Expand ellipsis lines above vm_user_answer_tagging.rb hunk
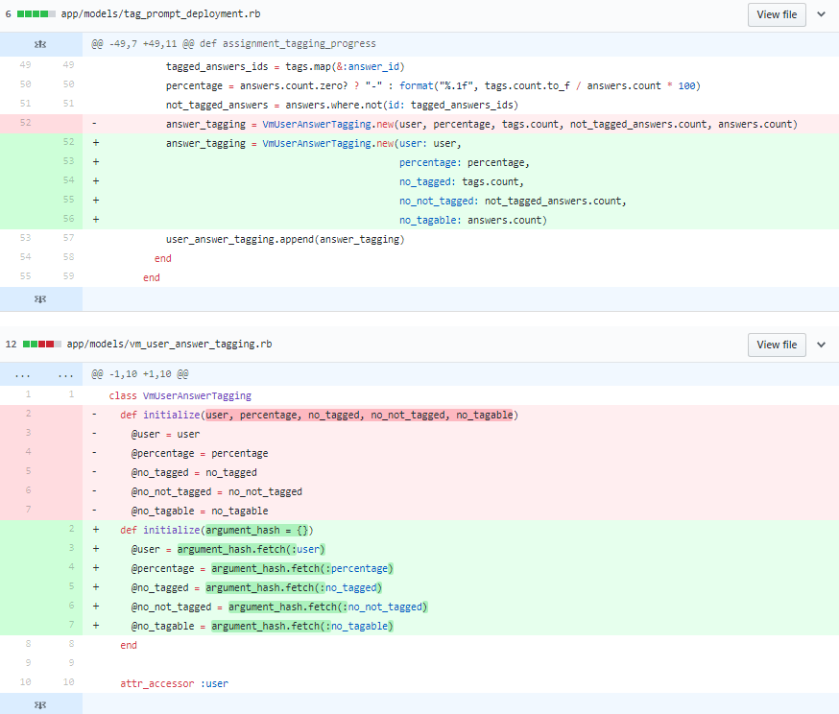839x714 pixels. (40, 374)
